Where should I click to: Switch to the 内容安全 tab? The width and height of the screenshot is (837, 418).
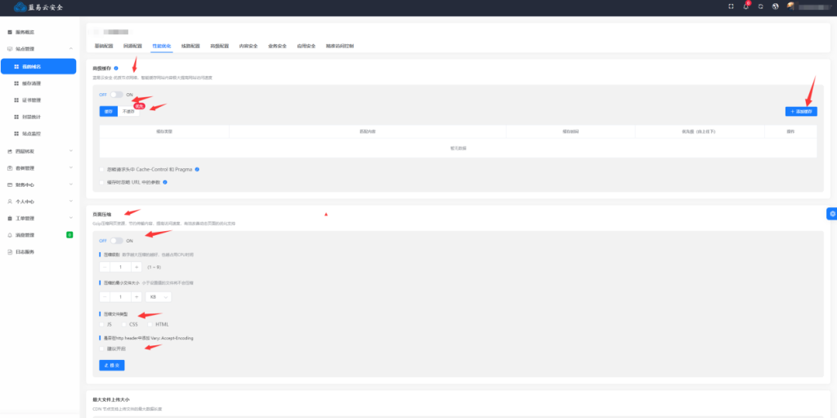(248, 47)
